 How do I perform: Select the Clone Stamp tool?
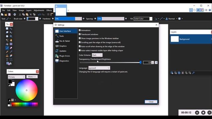[7, 56]
